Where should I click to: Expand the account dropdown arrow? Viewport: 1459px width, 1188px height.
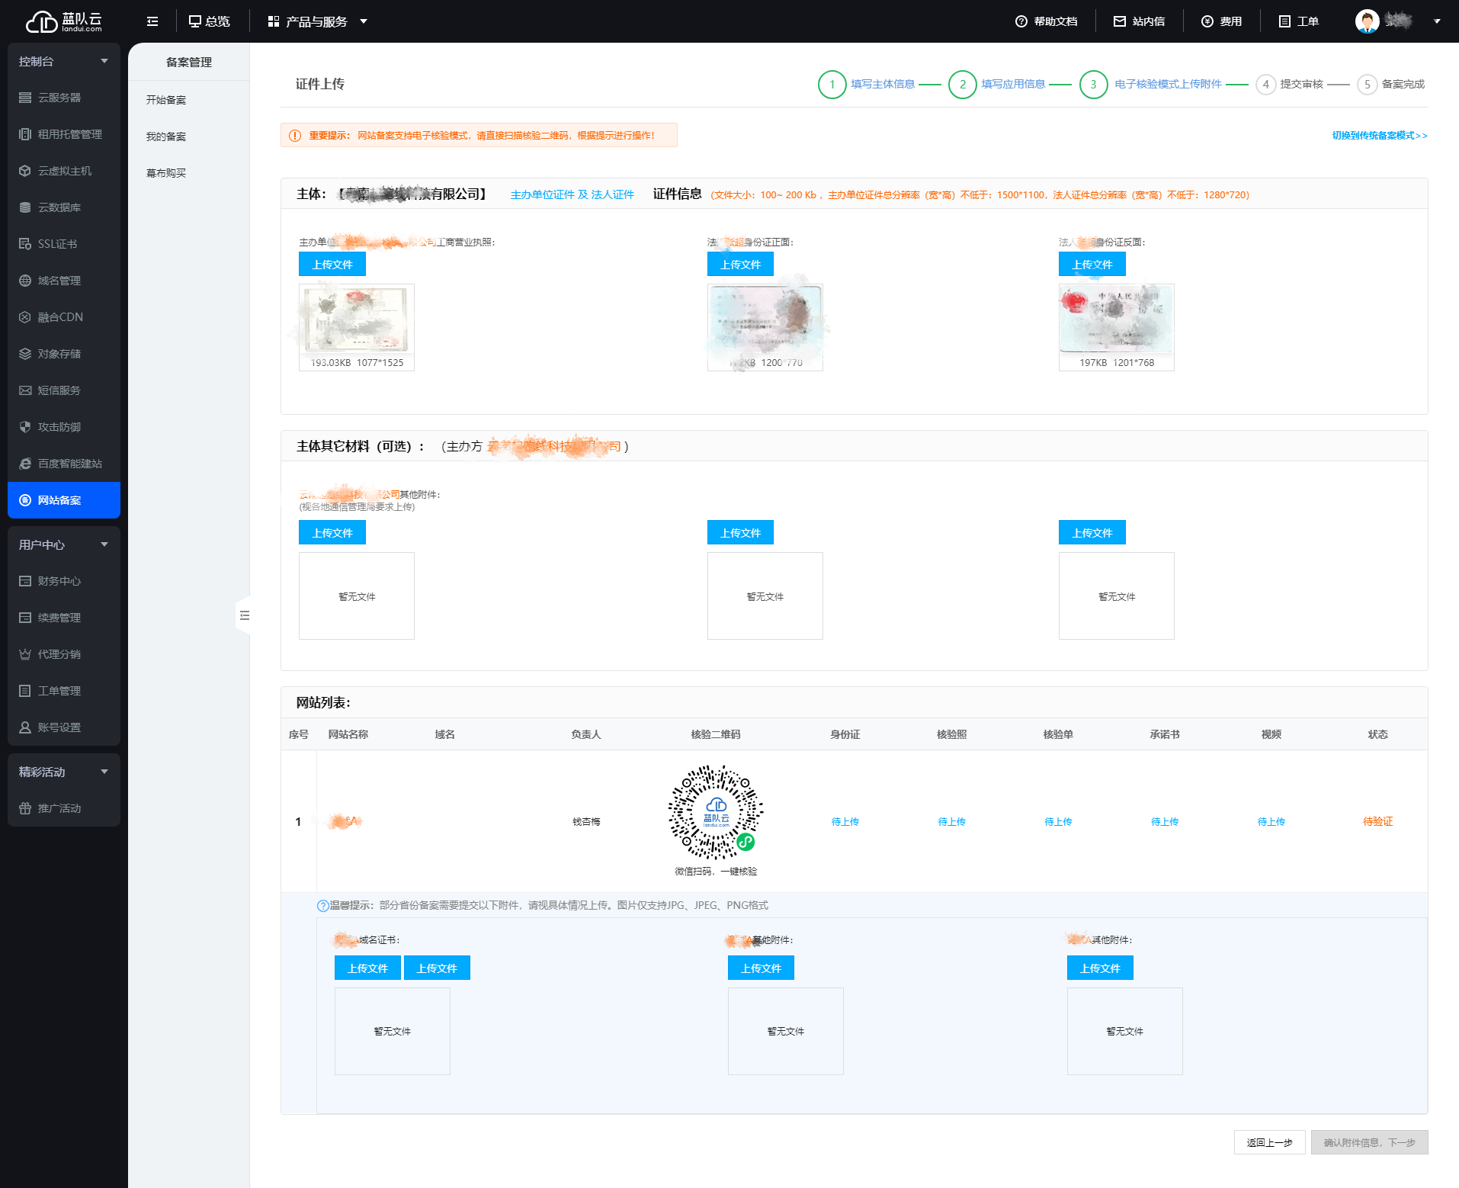1437,21
